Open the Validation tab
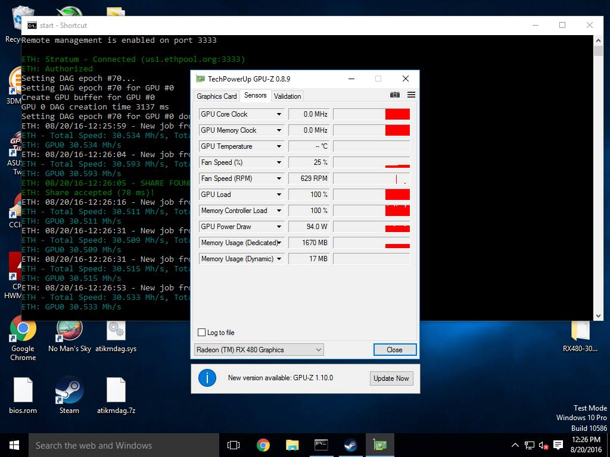The width and height of the screenshot is (610, 457). (287, 96)
